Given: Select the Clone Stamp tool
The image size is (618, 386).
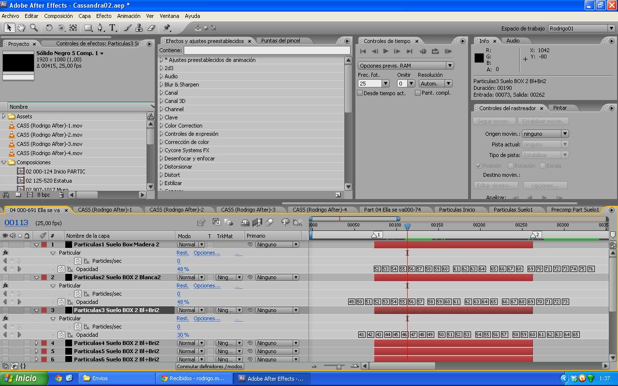Looking at the screenshot, I should (139, 28).
